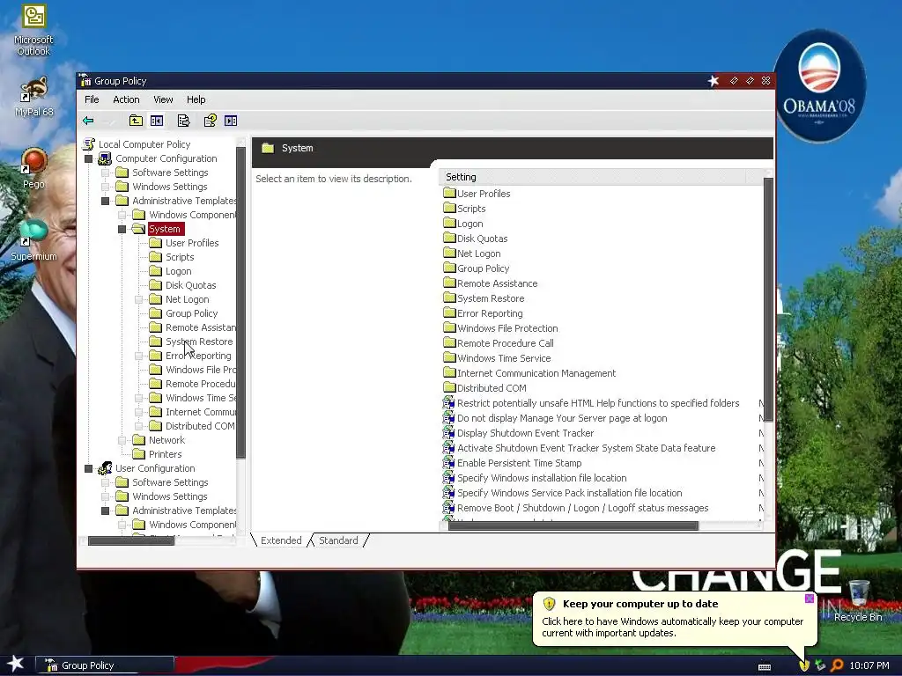Click settings list horizontal scrollbar

click(x=573, y=525)
